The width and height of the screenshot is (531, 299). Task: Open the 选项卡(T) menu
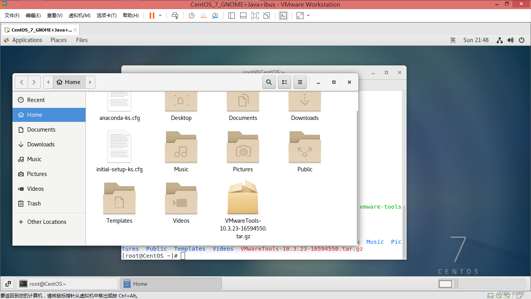click(107, 16)
